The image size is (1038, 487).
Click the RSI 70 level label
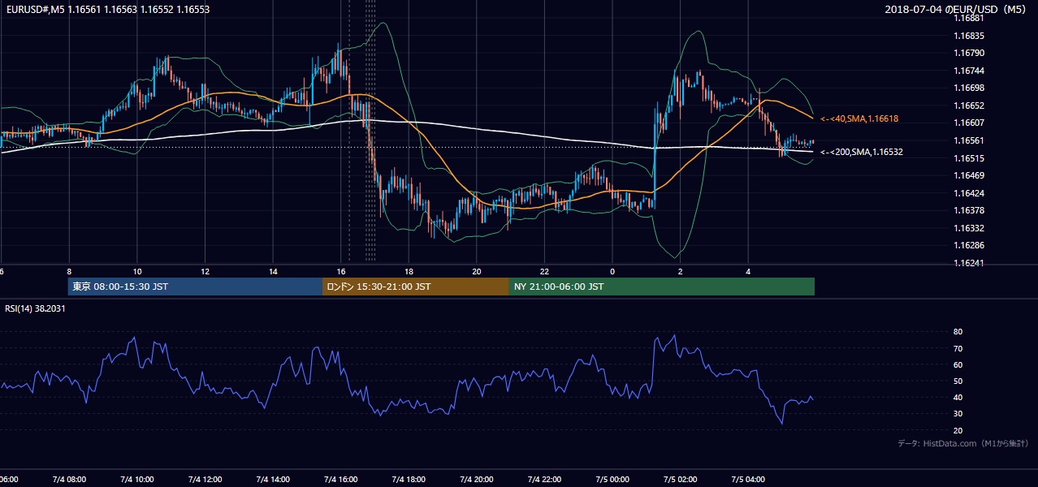958,348
